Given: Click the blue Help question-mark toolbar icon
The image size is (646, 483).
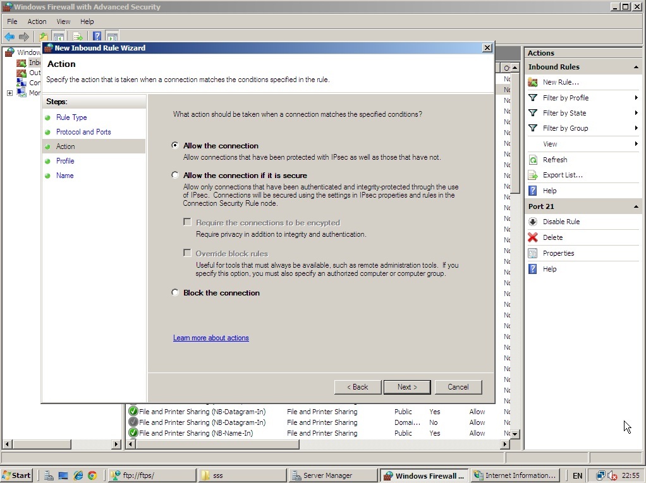Looking at the screenshot, I should (97, 37).
